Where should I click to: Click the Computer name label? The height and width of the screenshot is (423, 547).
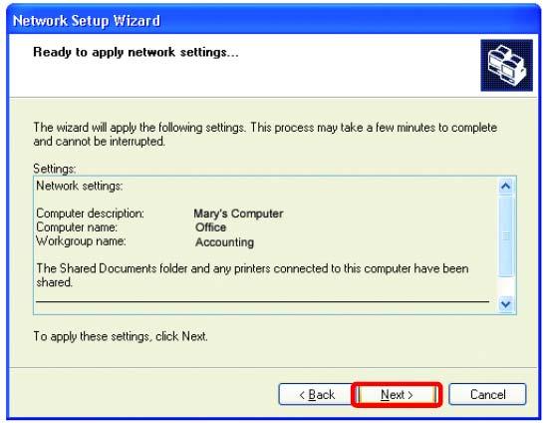pos(77,227)
